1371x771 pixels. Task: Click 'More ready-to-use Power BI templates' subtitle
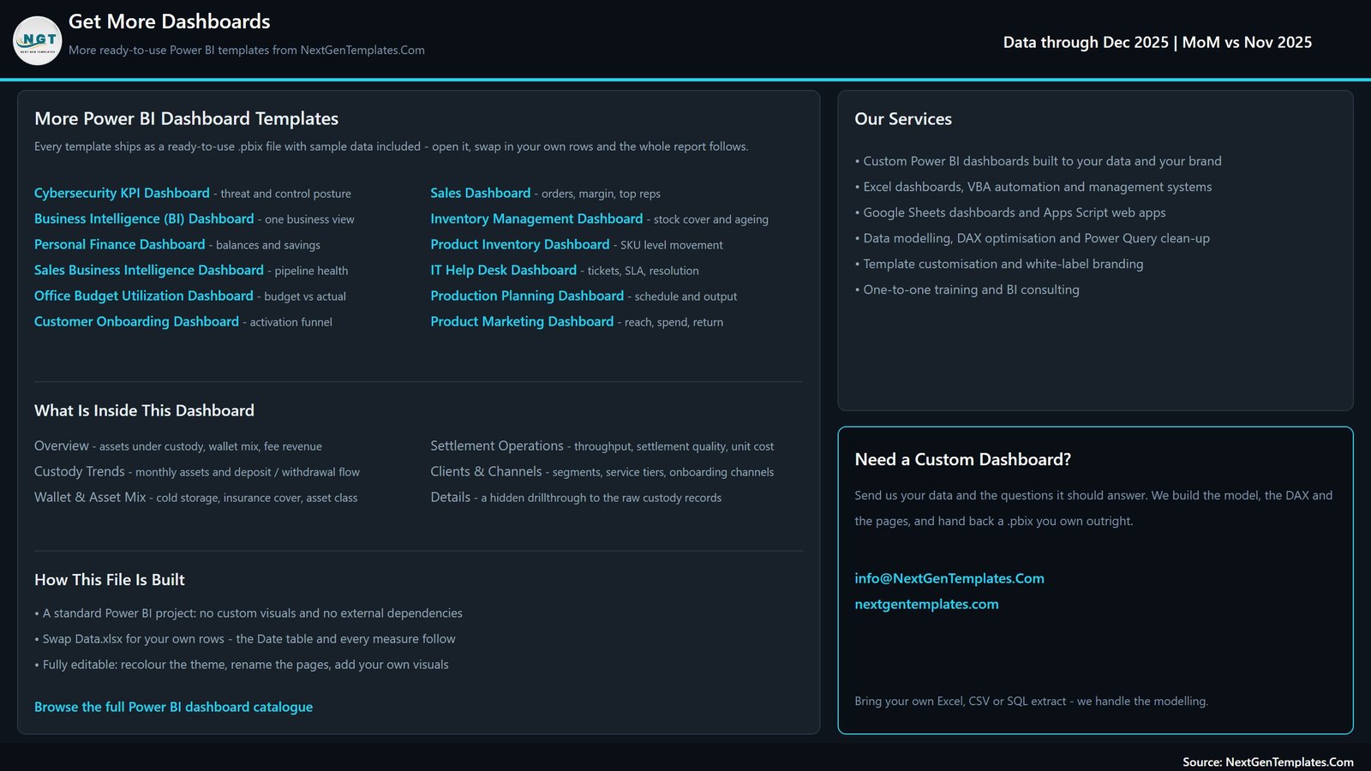(247, 51)
